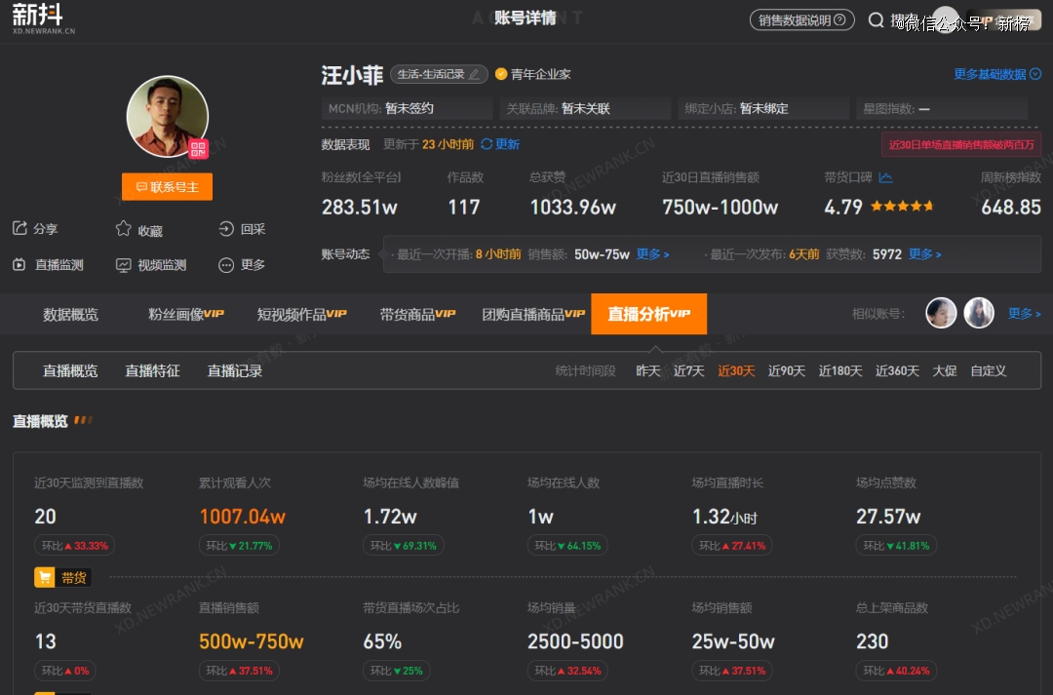Click the 收藏 star icon
Viewport: 1053px width, 695px height.
click(123, 229)
